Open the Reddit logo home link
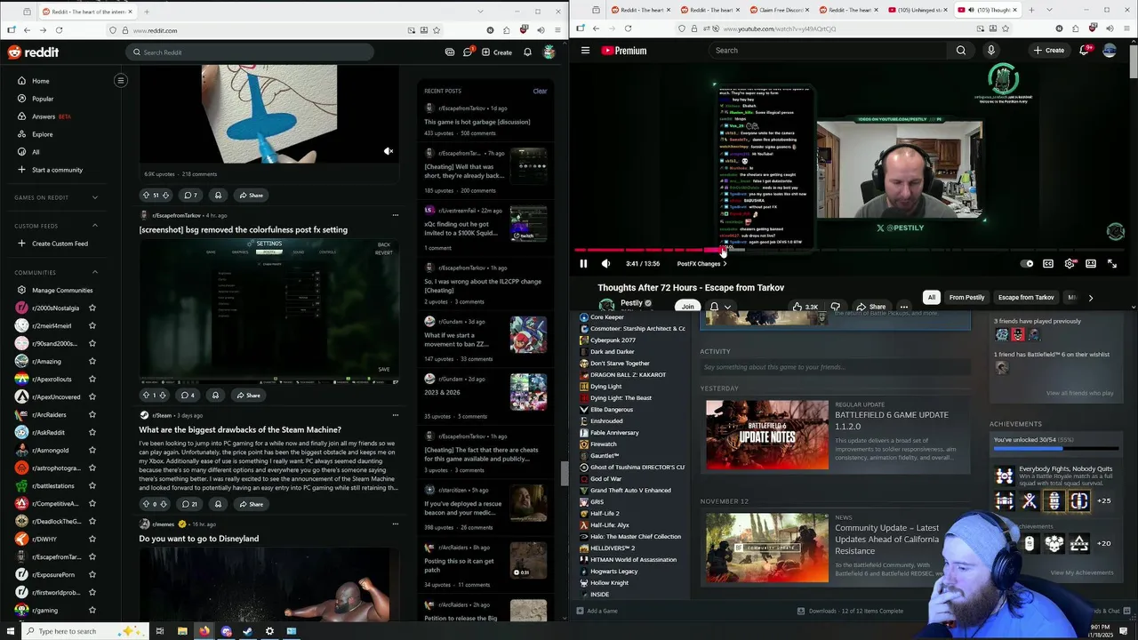 (x=33, y=52)
